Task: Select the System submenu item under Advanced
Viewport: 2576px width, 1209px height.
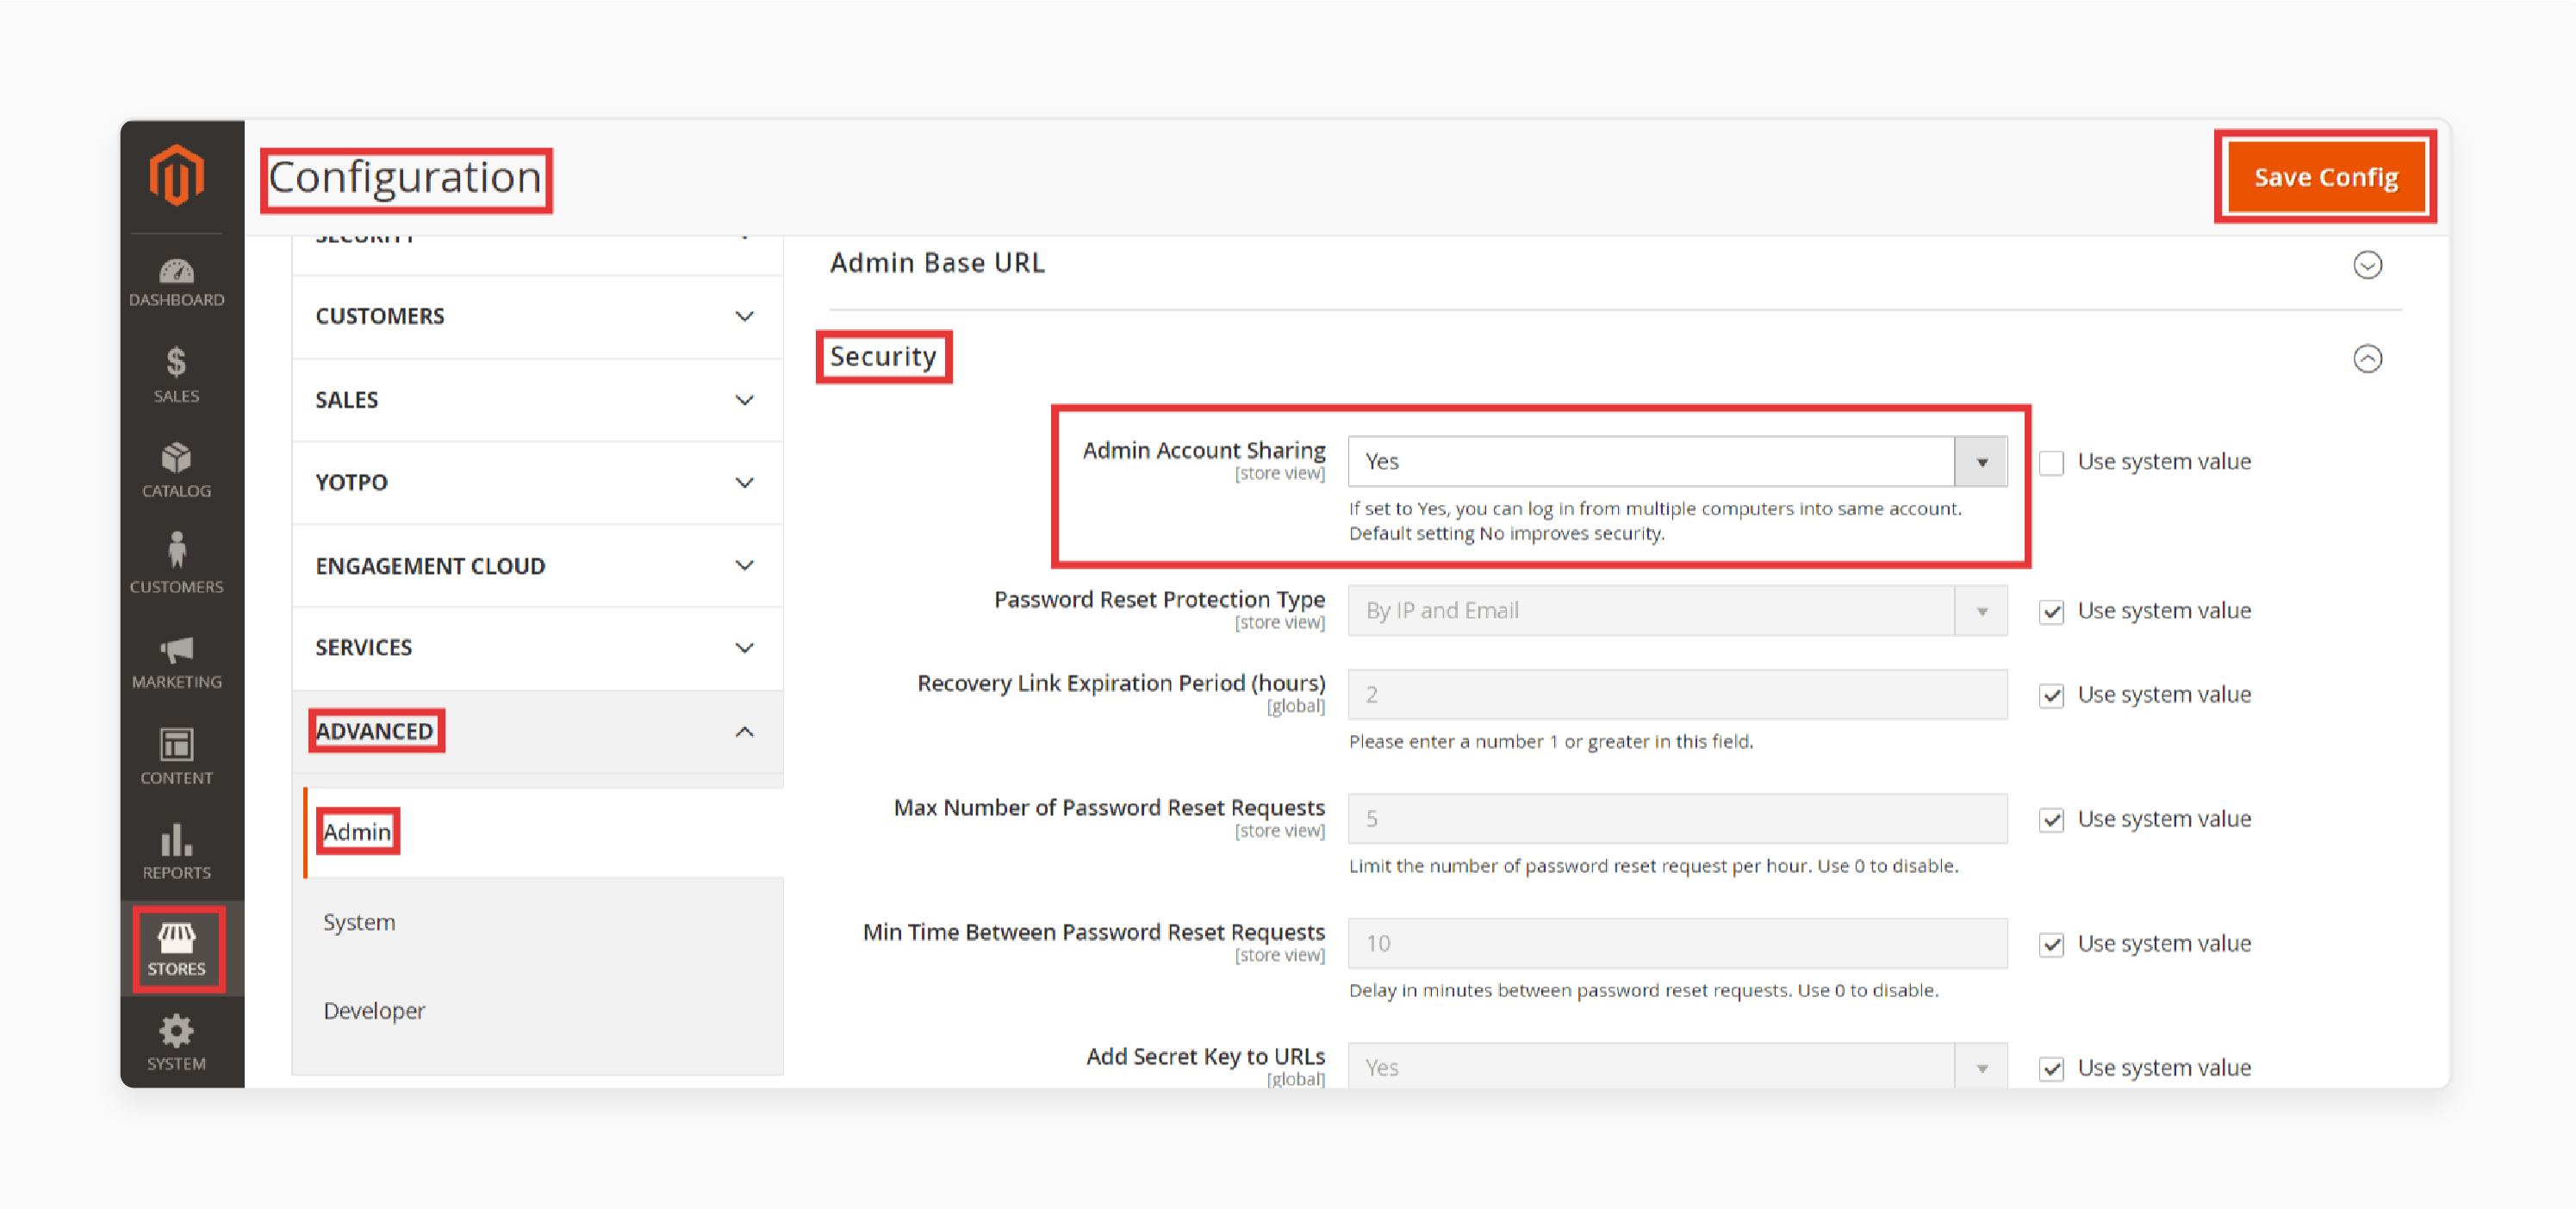Action: click(359, 922)
